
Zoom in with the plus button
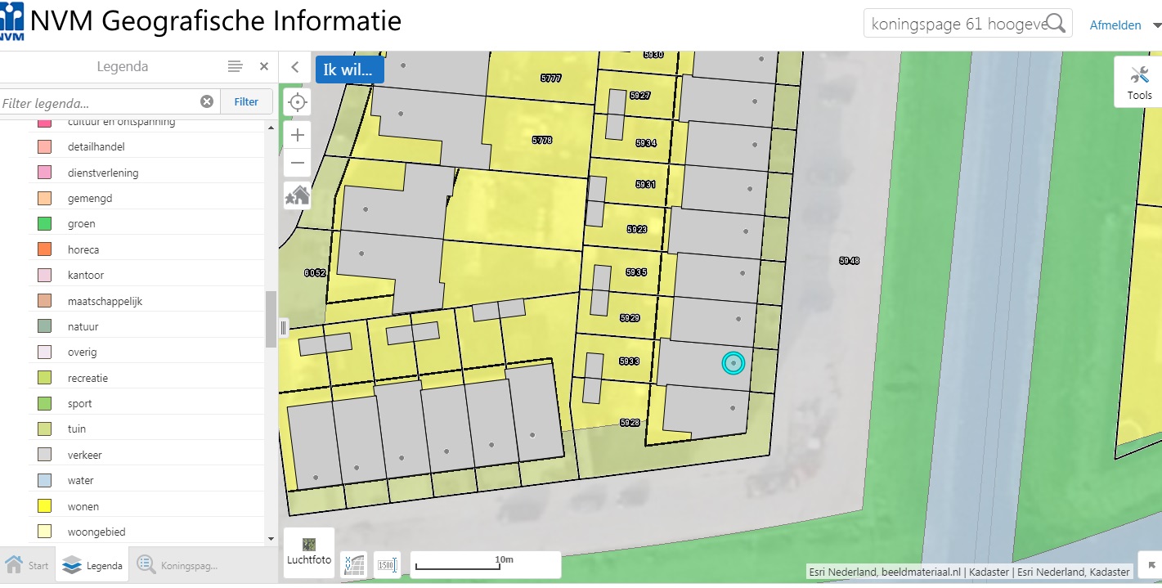point(298,135)
